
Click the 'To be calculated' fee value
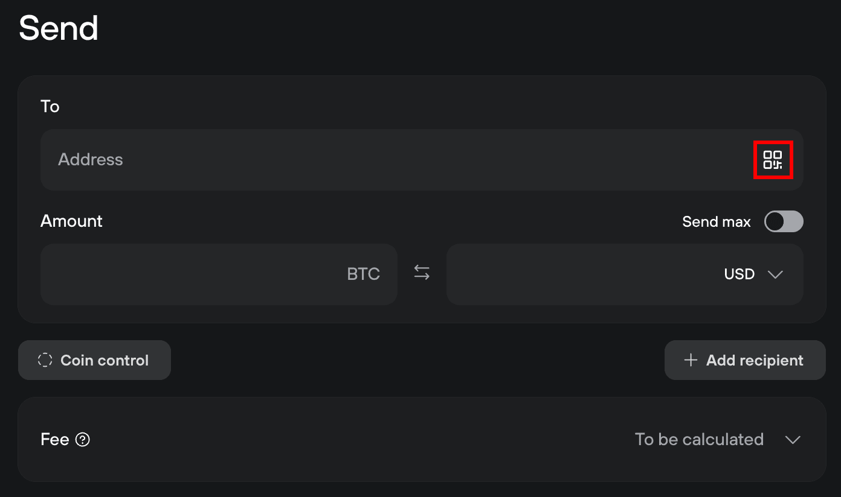coord(699,439)
